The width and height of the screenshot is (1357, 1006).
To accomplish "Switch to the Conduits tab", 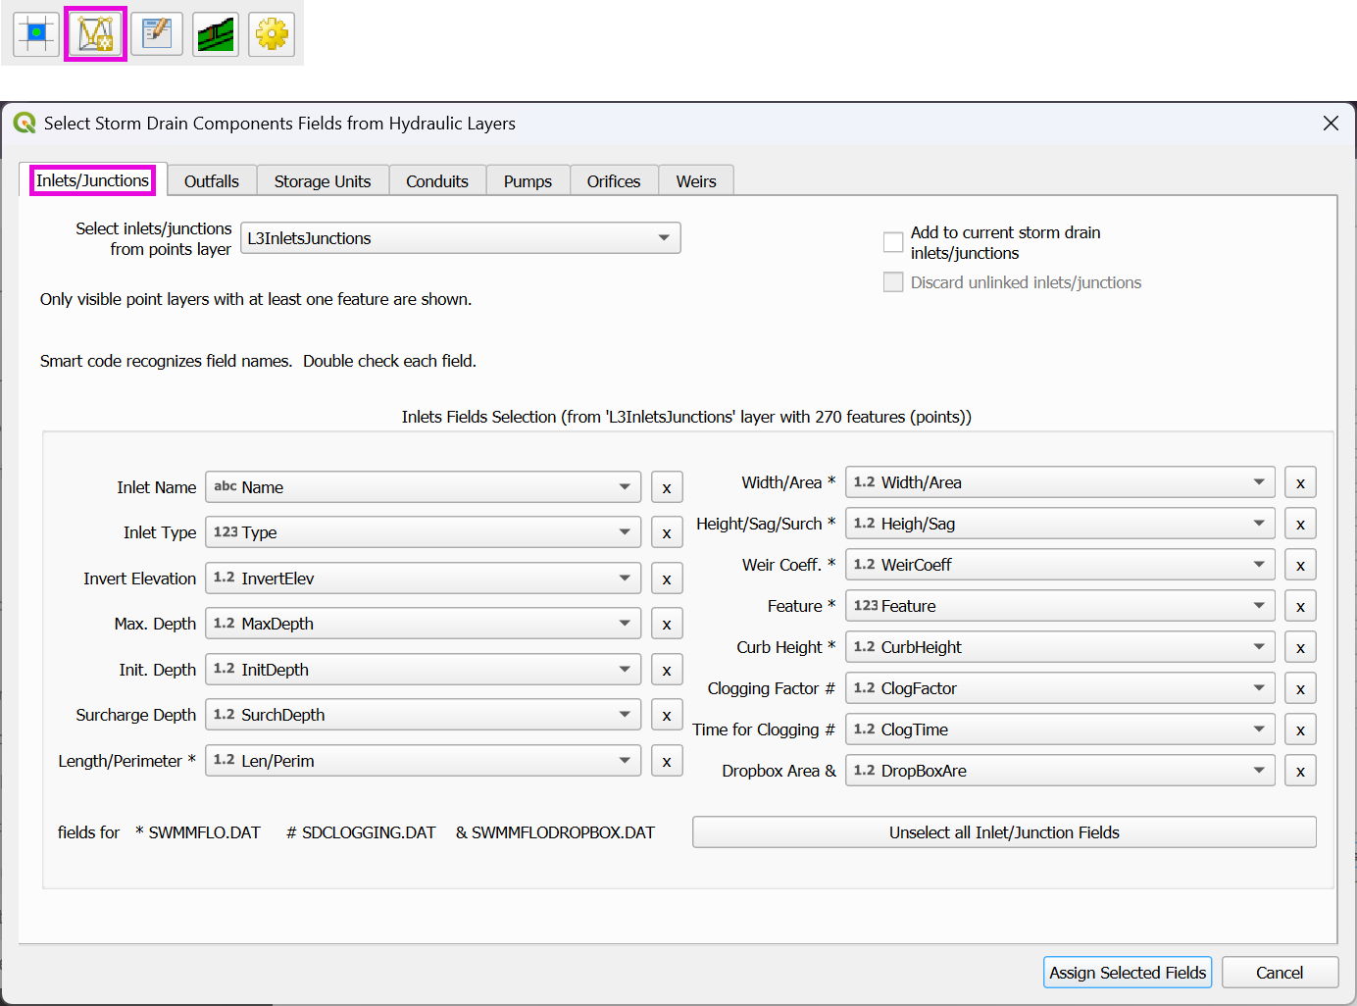I will (437, 181).
